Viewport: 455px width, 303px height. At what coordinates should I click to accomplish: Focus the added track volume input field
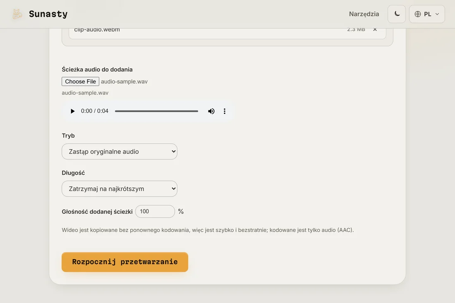155,211
